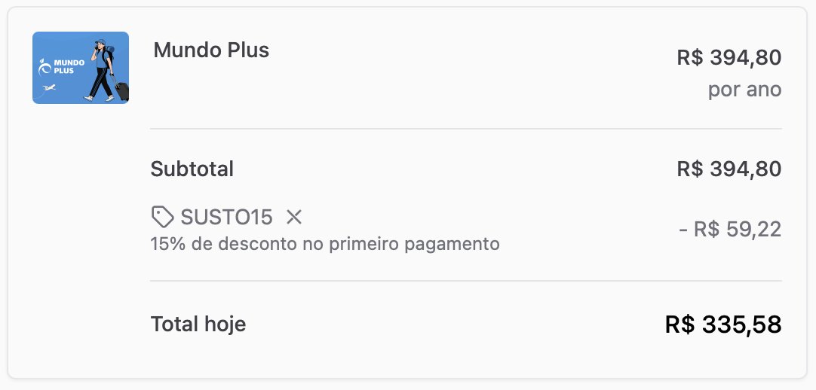Select the SUSTO15 coupon code text
The width and height of the screenshot is (816, 390).
click(x=226, y=218)
